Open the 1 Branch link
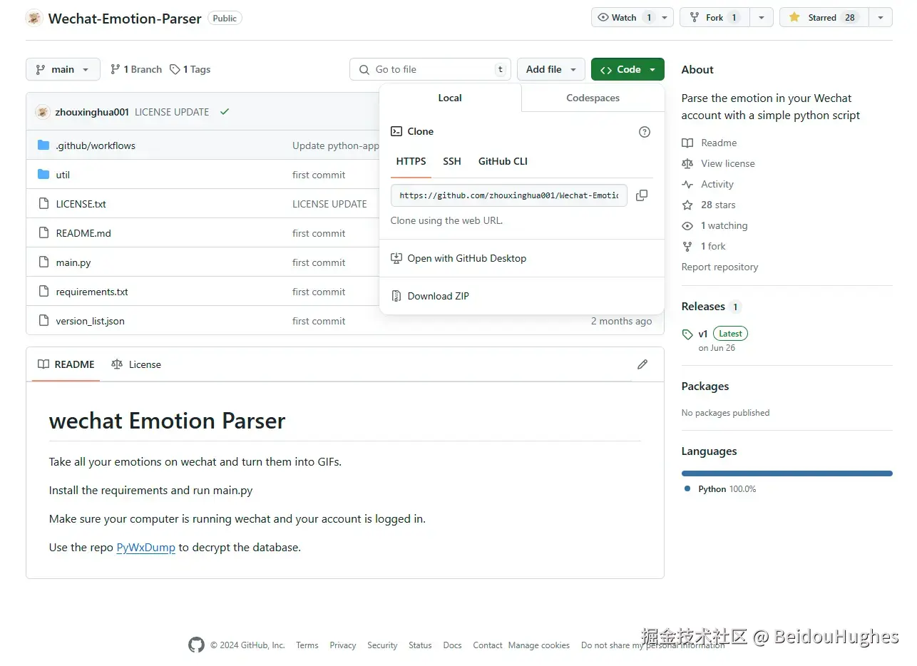The width and height of the screenshot is (917, 666). [136, 69]
